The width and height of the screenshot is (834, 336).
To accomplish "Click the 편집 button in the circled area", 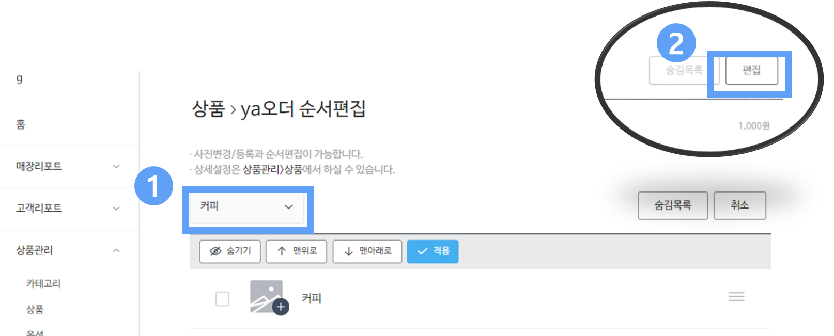I will (x=751, y=71).
